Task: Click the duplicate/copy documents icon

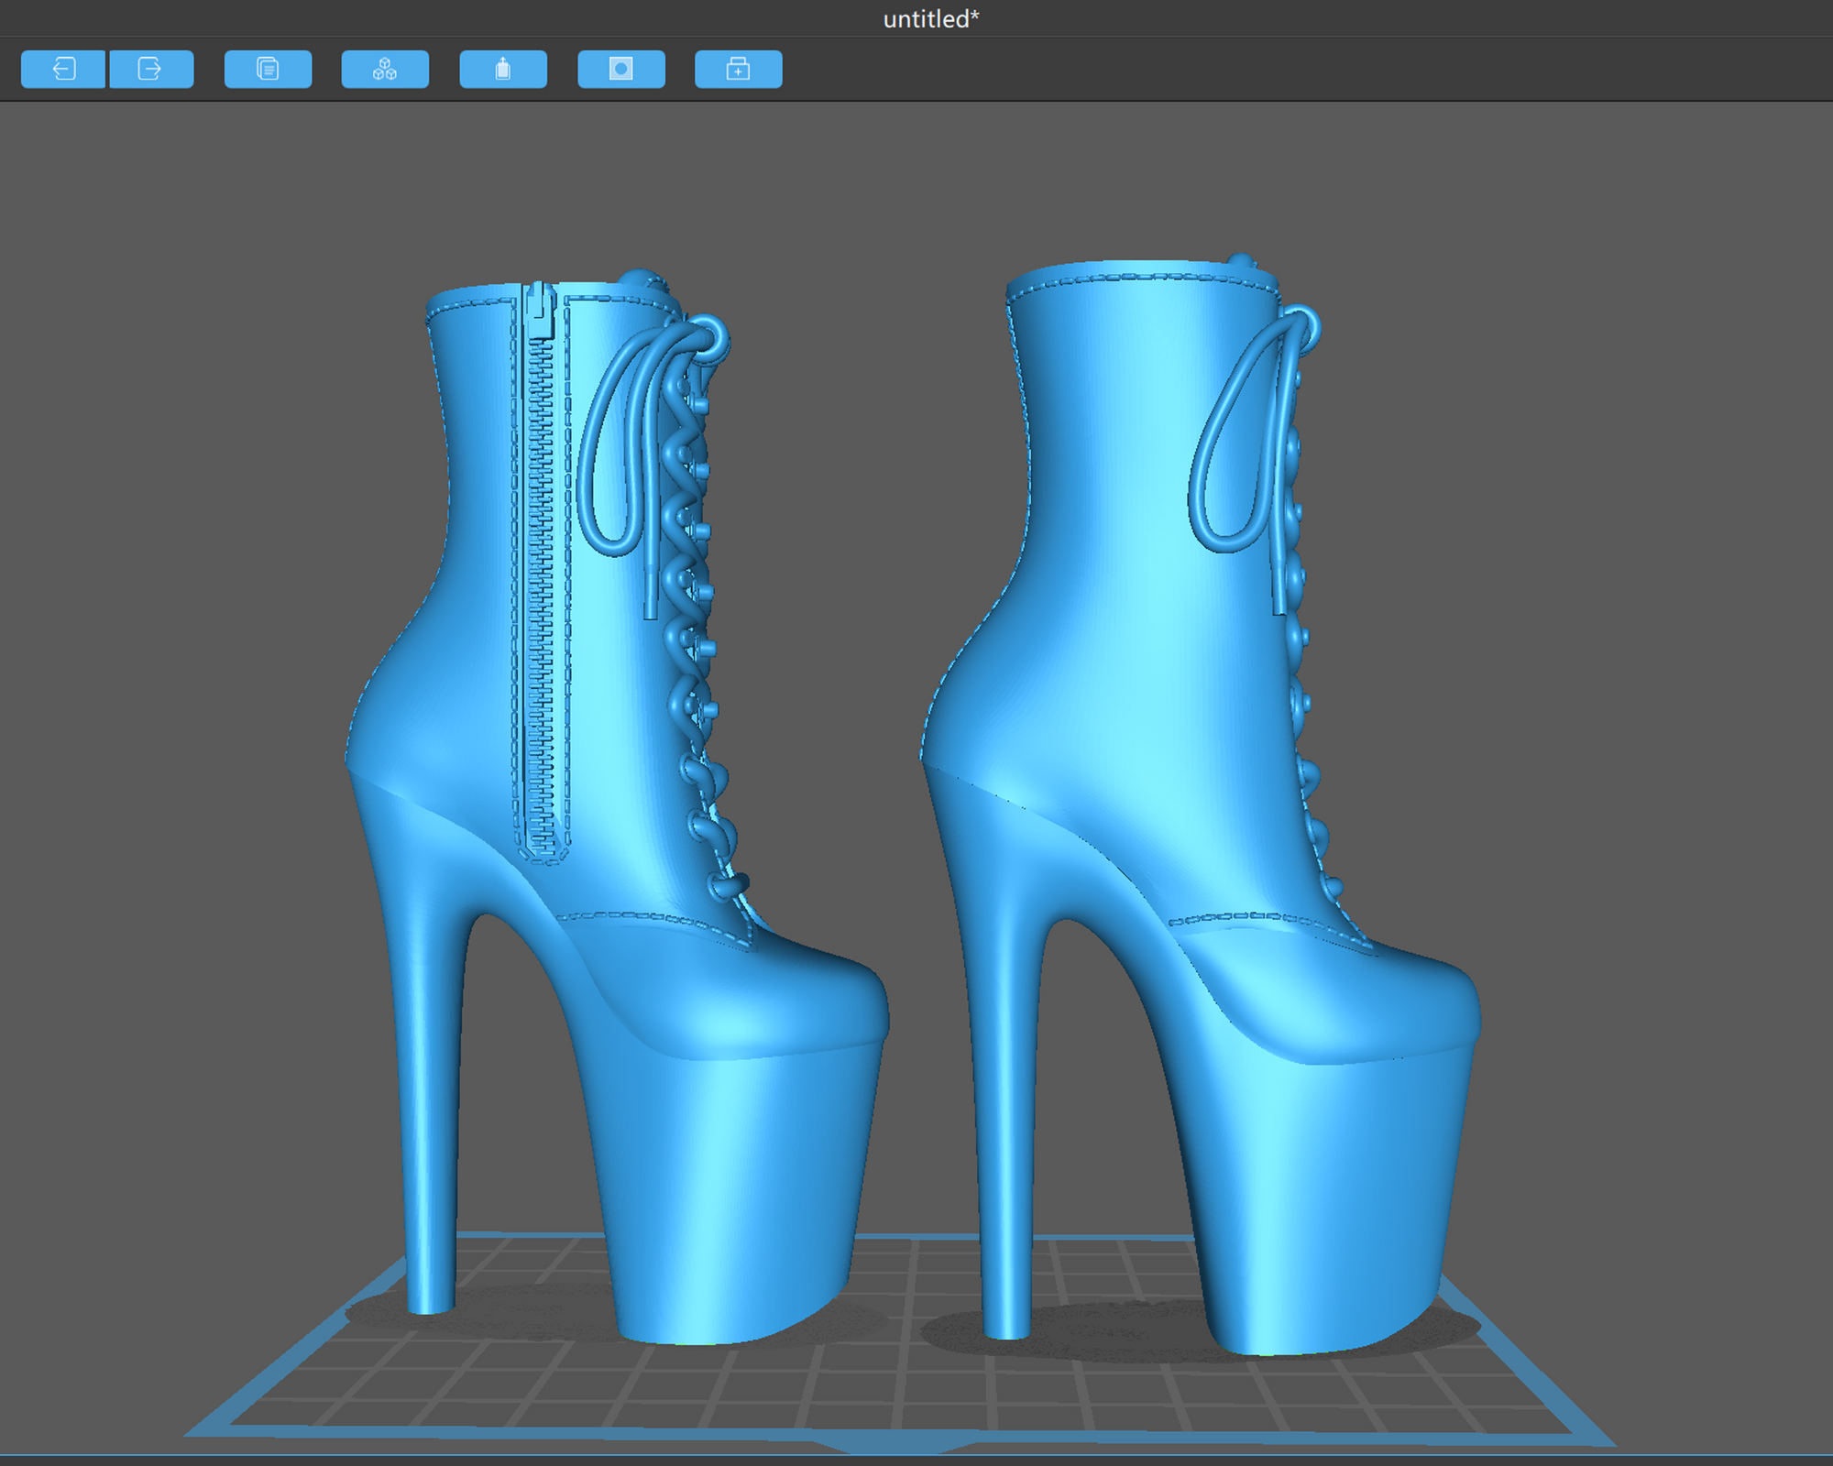Action: click(x=268, y=69)
